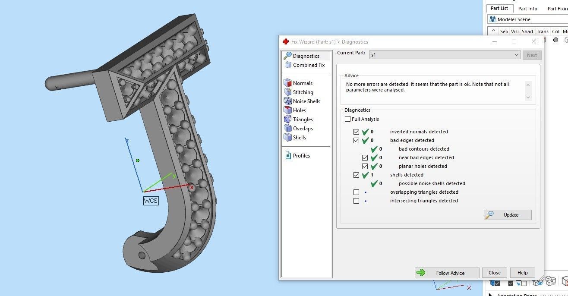Uncheck near bad edges detected checkbox
This screenshot has width=568, height=296.
365,157
